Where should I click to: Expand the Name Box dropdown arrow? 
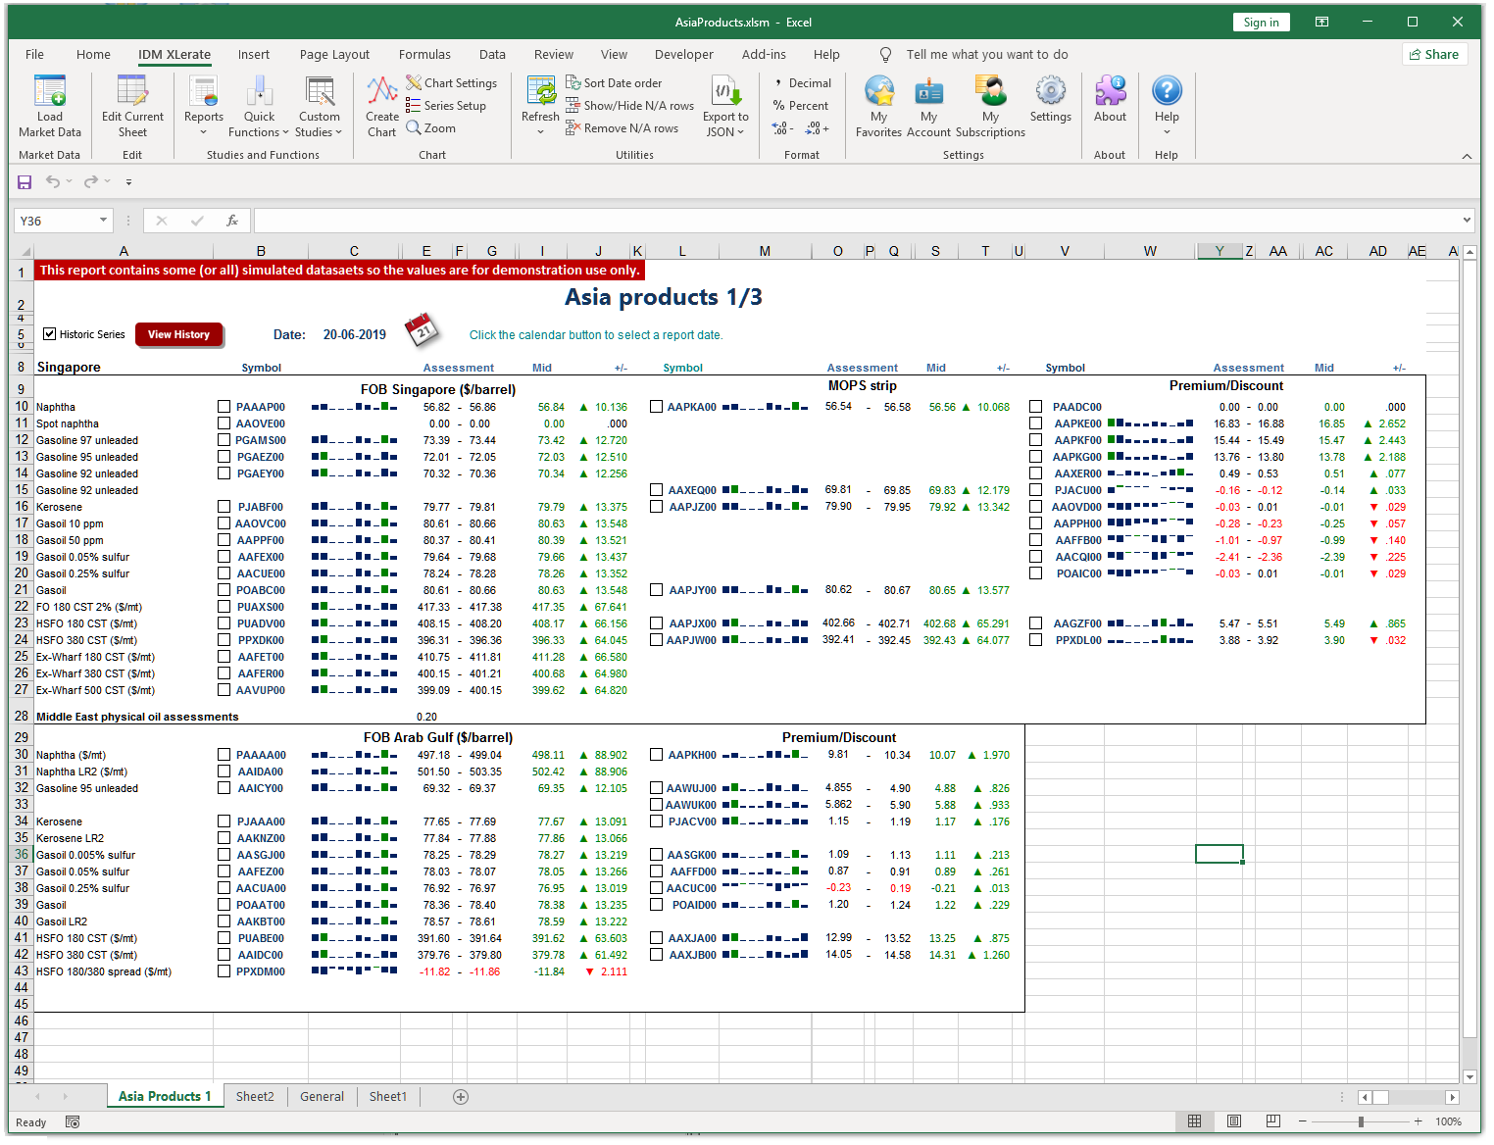pyautogui.click(x=103, y=221)
